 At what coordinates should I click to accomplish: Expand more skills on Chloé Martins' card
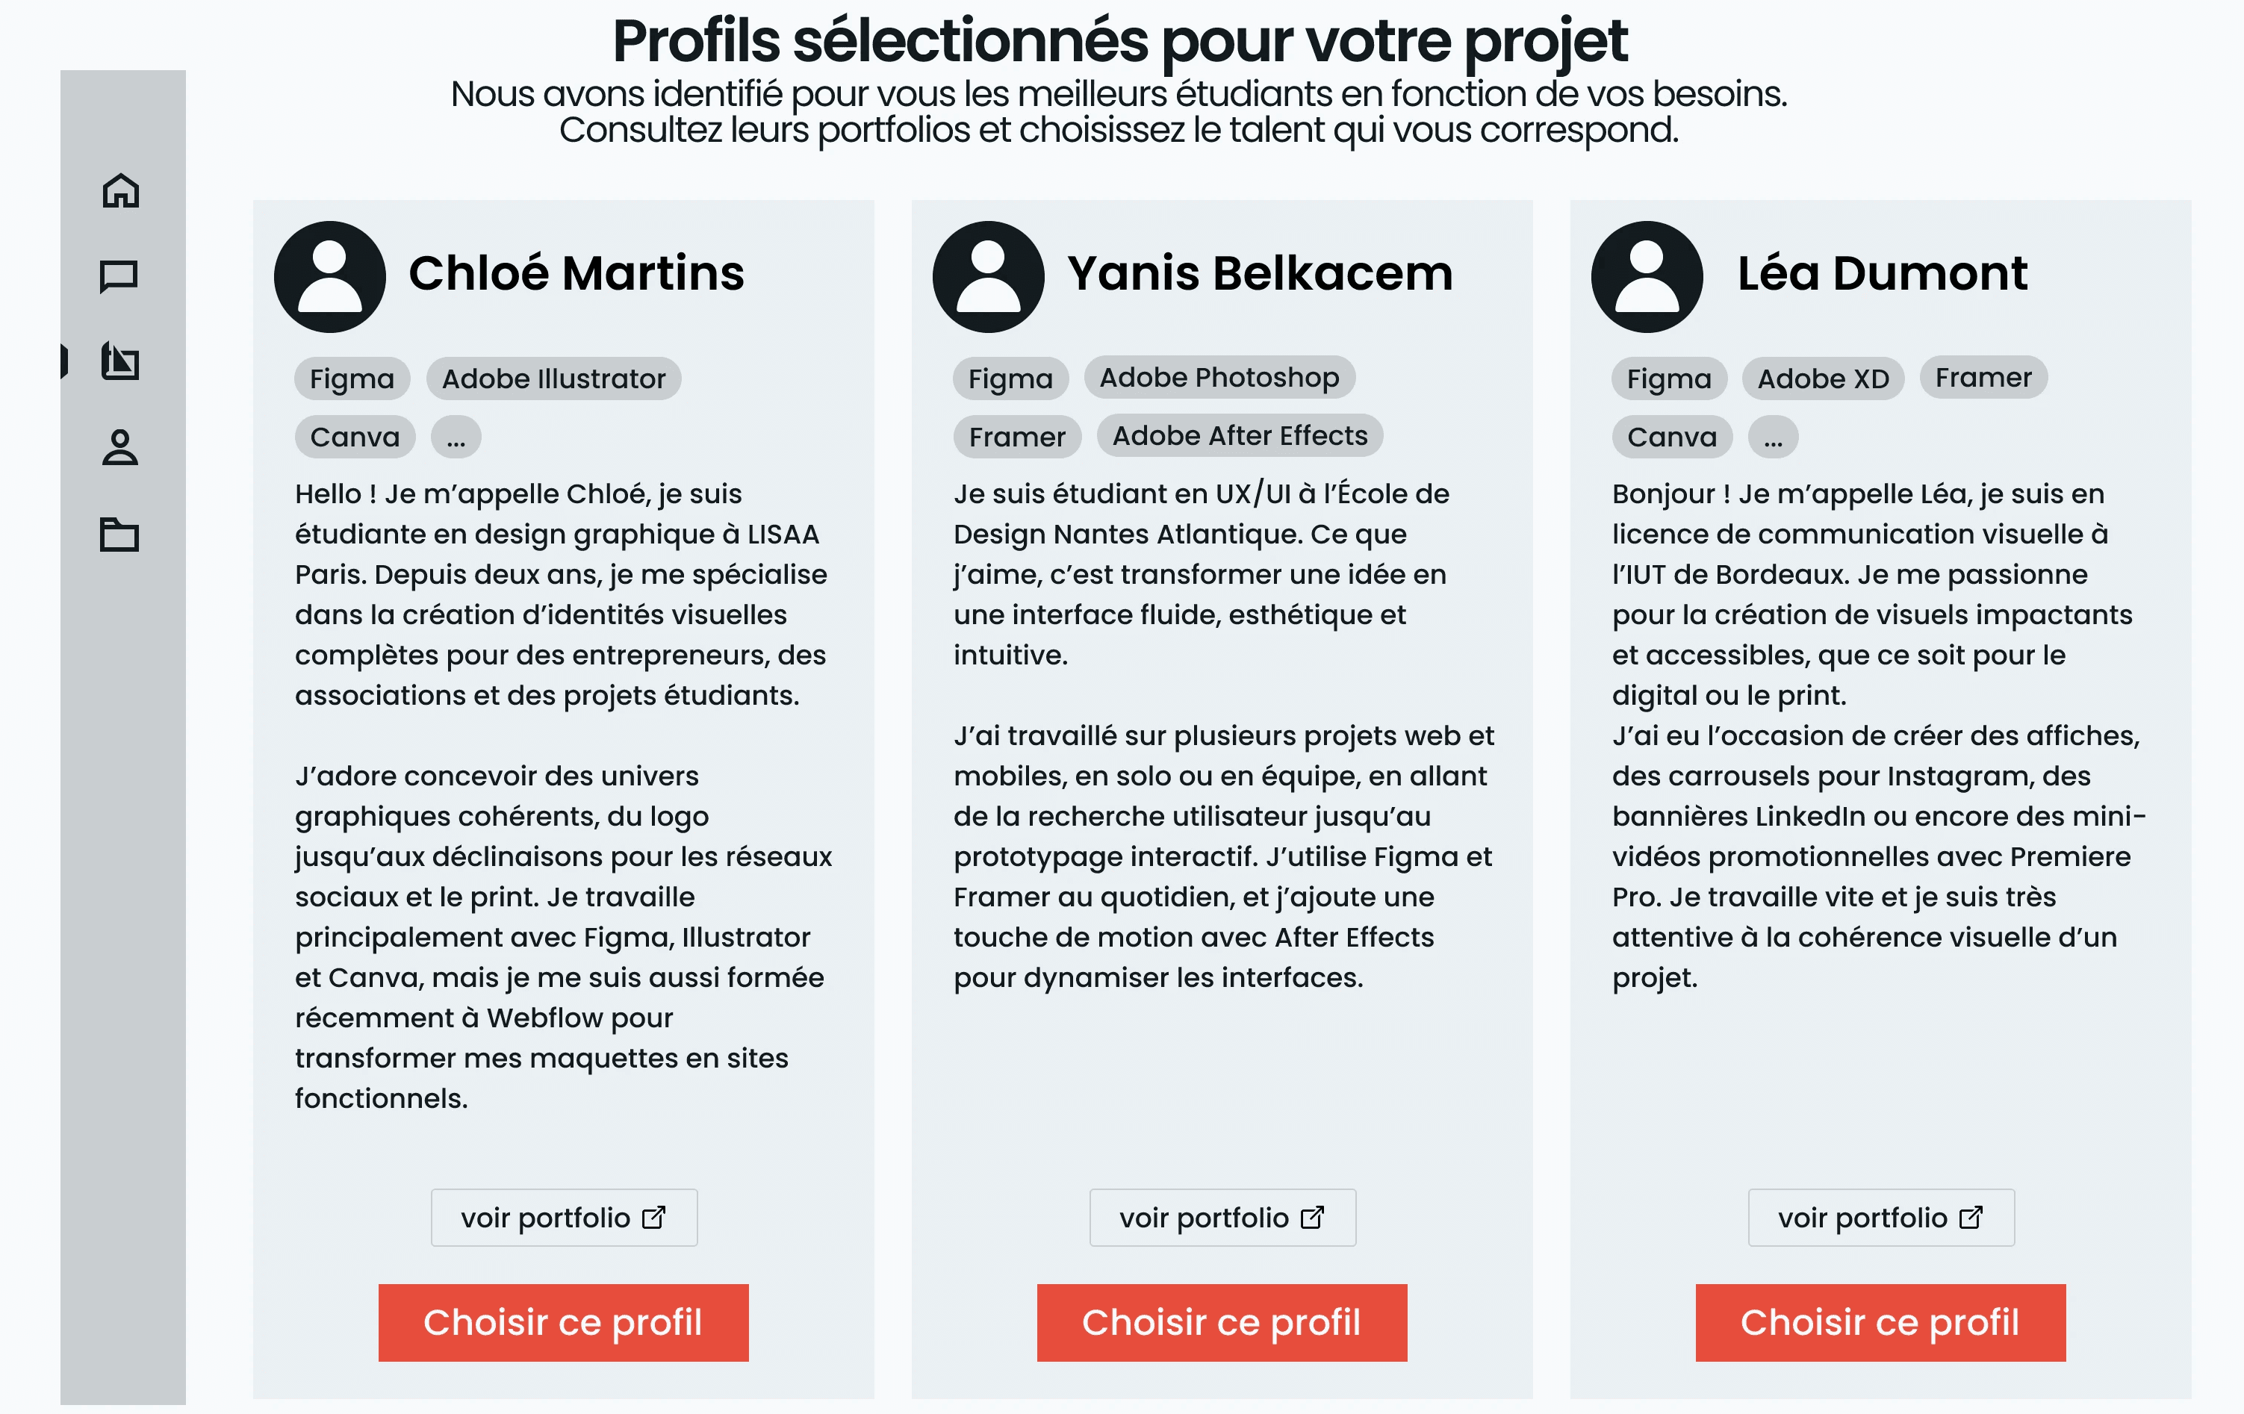click(456, 437)
